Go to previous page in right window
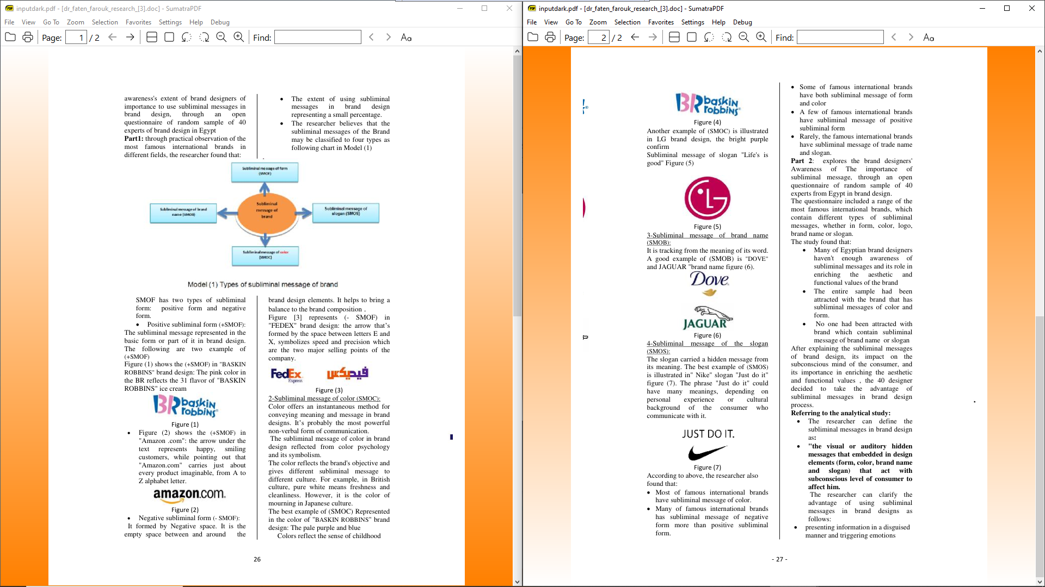Screen dimensions: 1045x587 tap(635, 38)
